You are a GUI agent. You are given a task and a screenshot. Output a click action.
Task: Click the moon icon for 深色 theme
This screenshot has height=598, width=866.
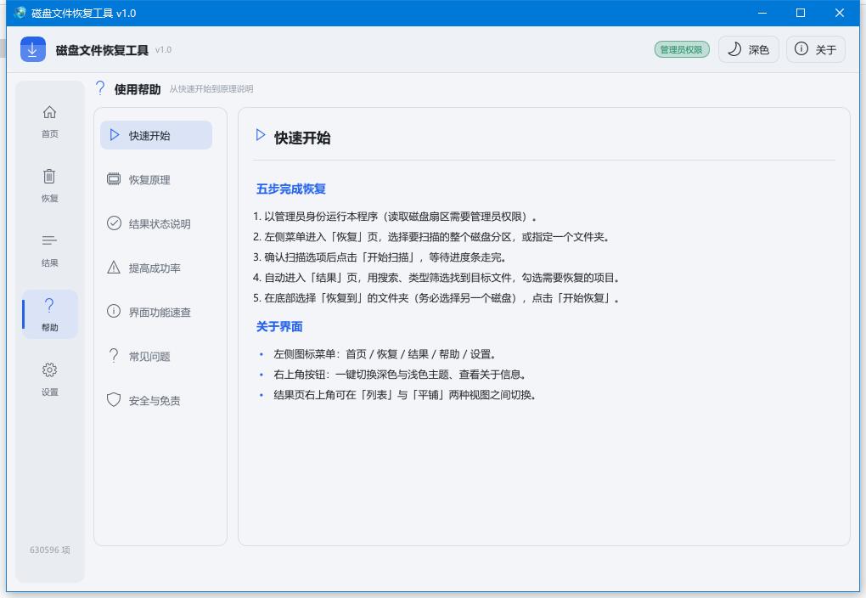click(x=734, y=49)
